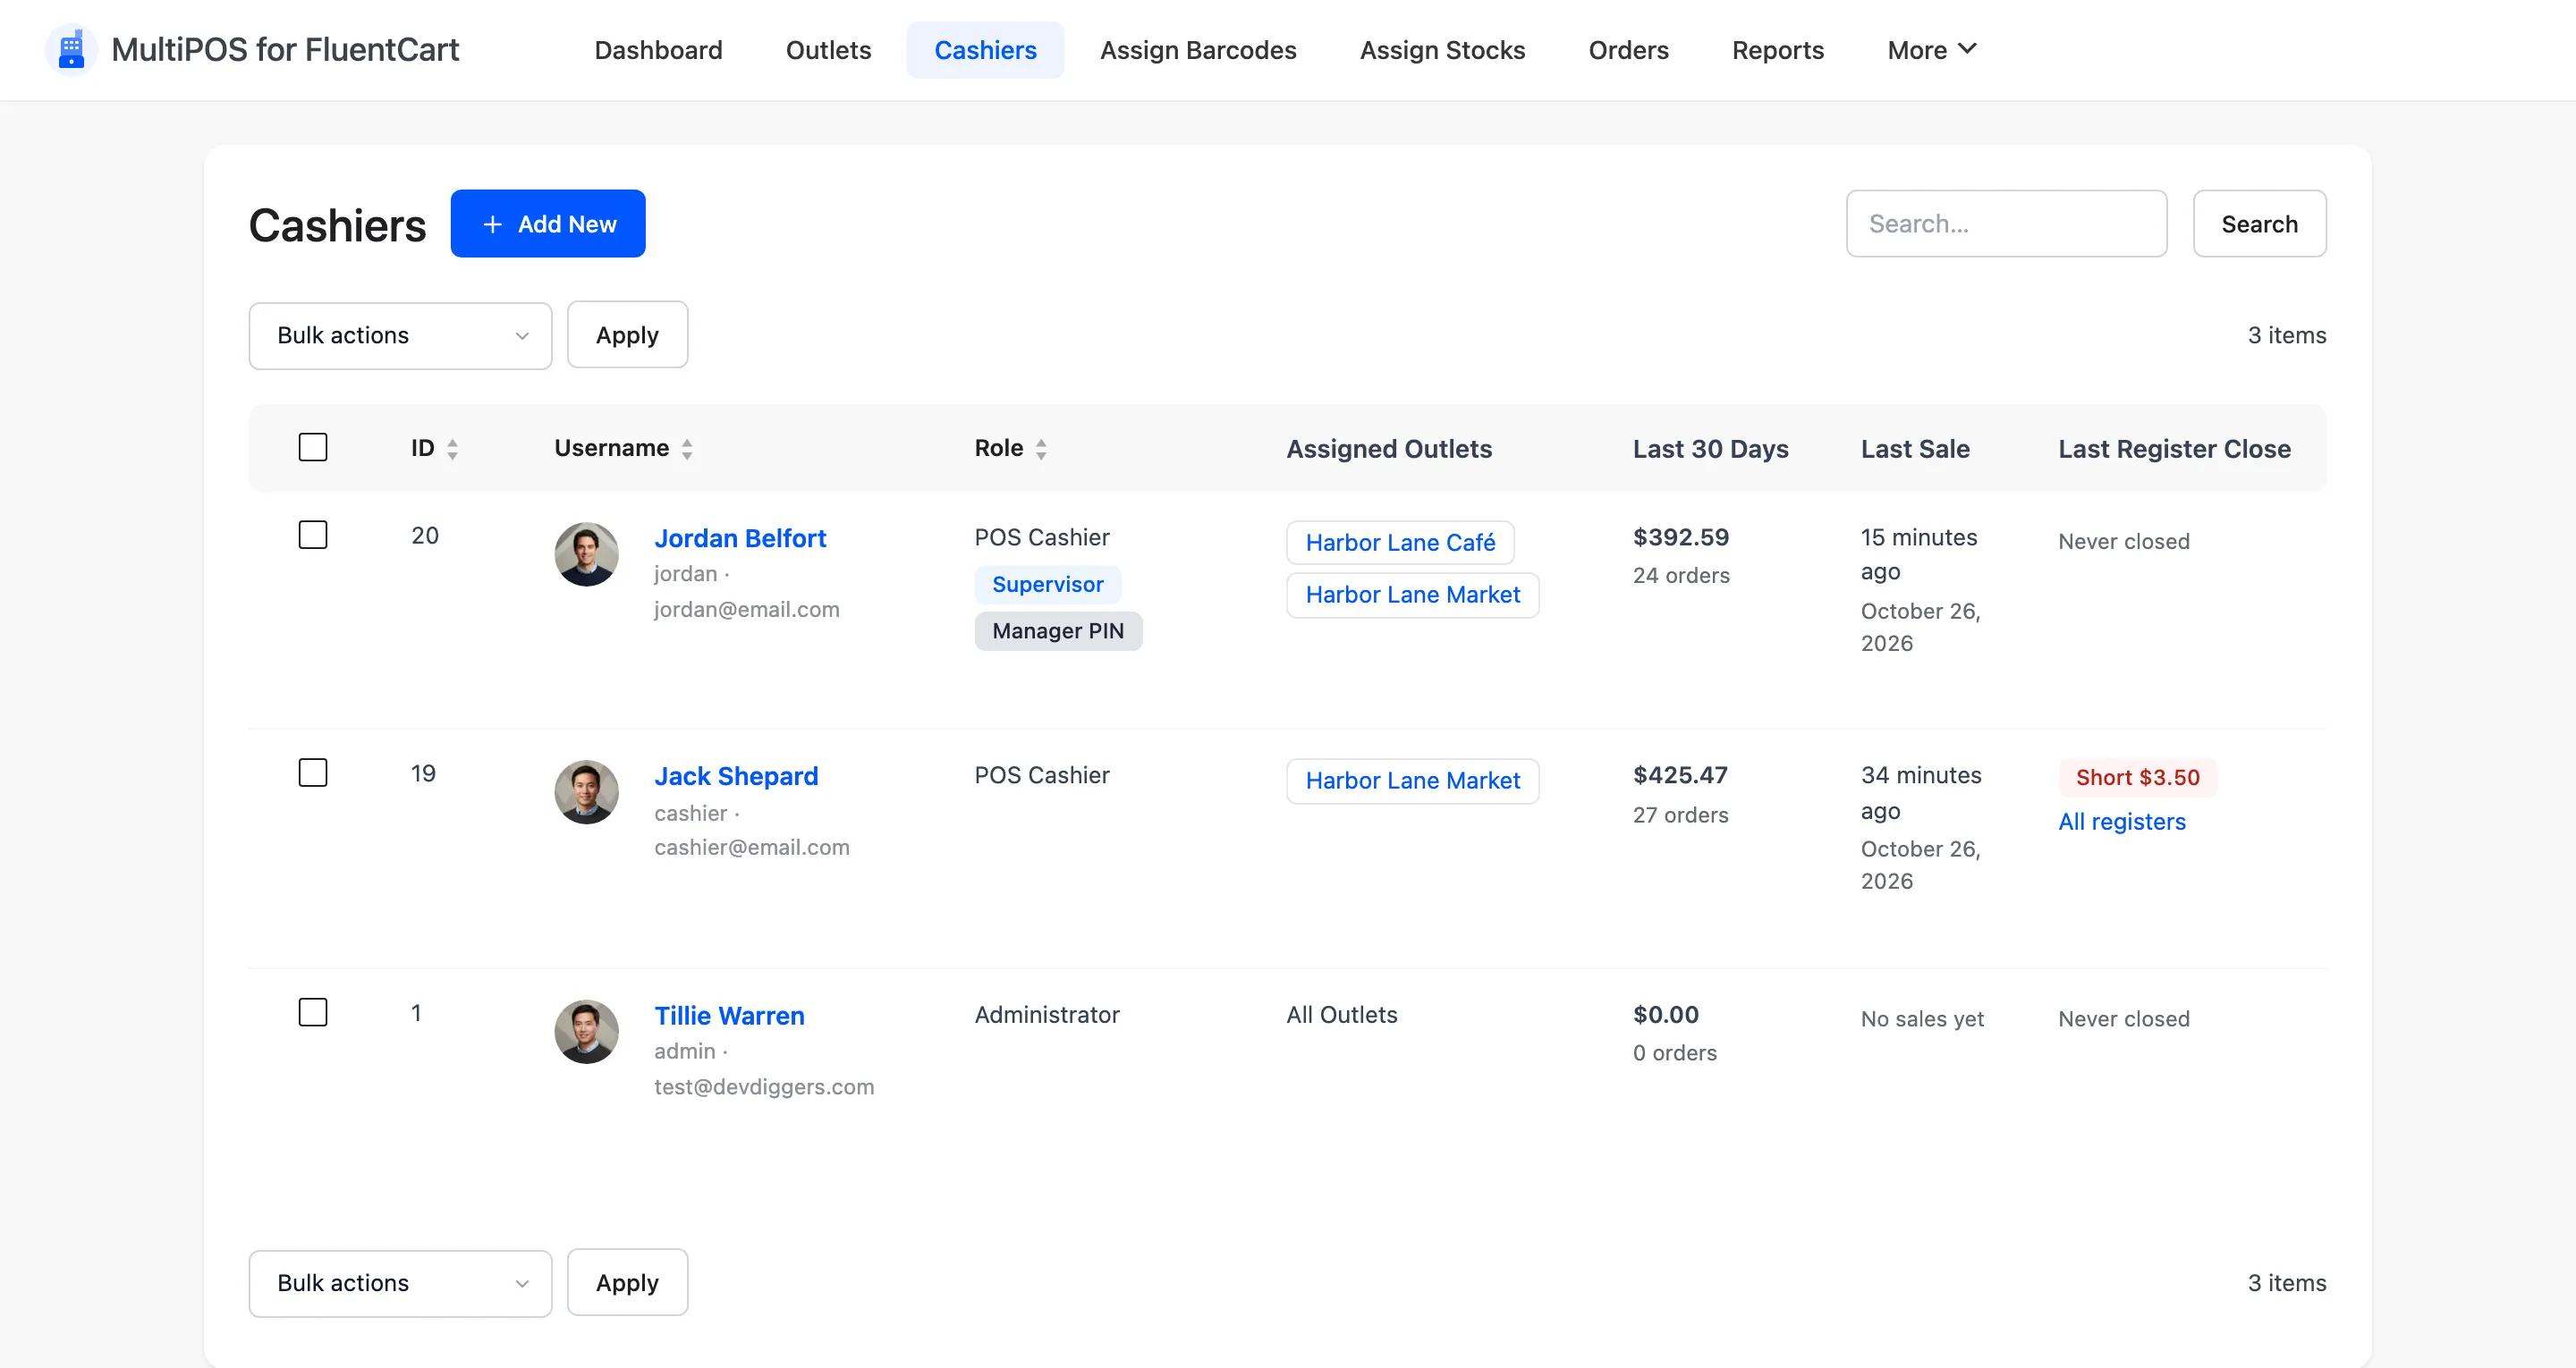Open the Reports tab

click(1778, 50)
